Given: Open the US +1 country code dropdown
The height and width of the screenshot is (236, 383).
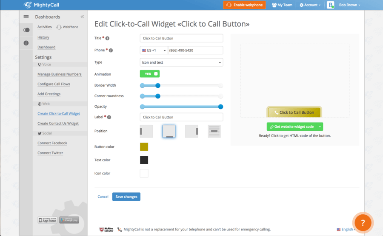Looking at the screenshot, I should [x=154, y=50].
